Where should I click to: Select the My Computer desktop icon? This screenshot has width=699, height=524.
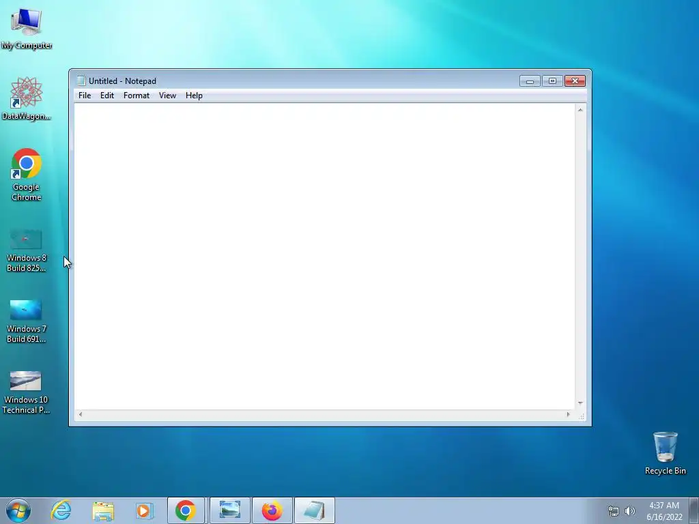(27, 29)
